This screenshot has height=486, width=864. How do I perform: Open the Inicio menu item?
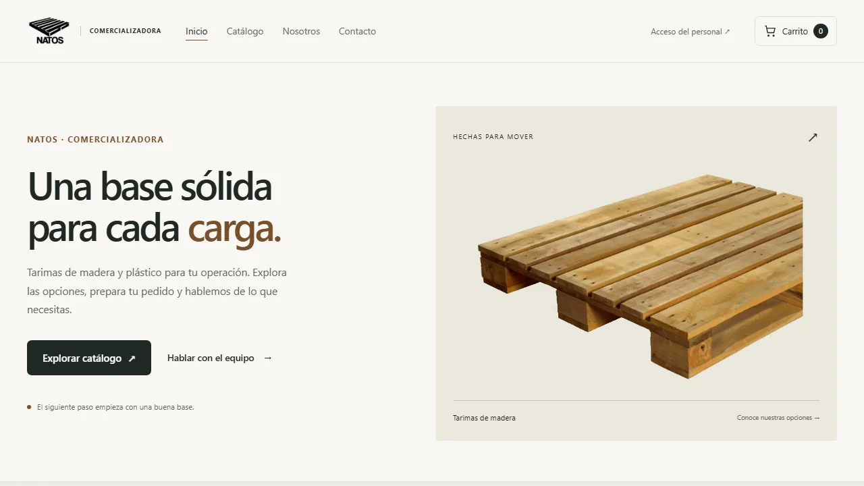[x=196, y=31]
